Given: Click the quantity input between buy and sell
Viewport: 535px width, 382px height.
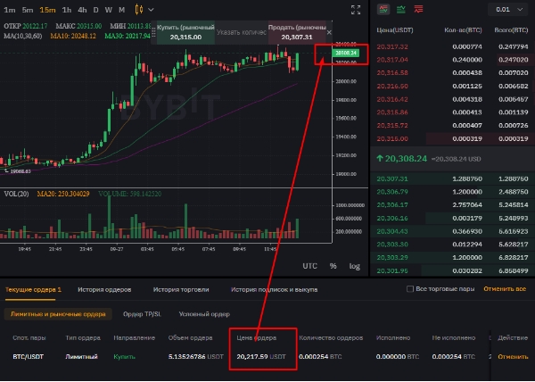Looking at the screenshot, I should point(243,31).
